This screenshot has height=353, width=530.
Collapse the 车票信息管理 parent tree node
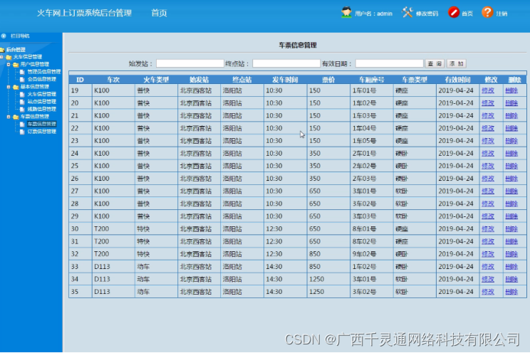(9, 117)
